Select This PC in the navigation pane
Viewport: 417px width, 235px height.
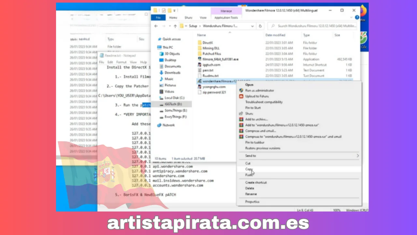[168, 47]
